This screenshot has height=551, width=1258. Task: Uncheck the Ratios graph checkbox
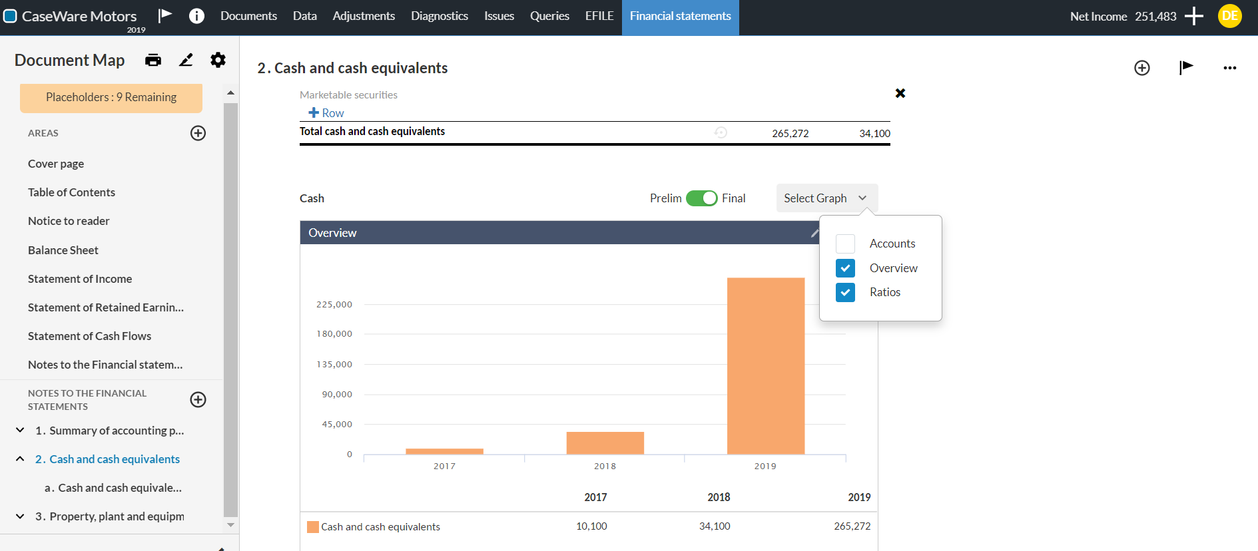pos(845,293)
